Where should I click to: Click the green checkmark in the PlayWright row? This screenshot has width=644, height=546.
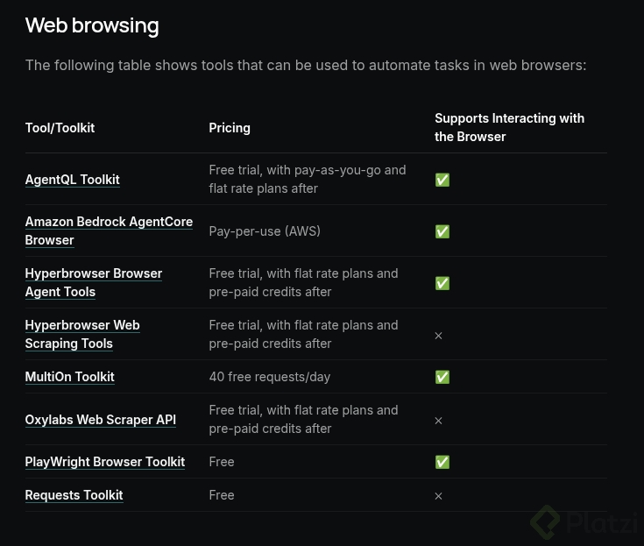click(x=442, y=462)
